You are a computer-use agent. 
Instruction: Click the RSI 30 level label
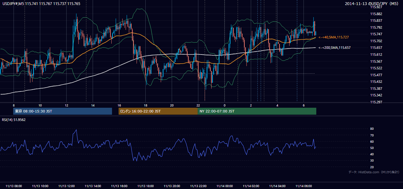(x=372, y=161)
